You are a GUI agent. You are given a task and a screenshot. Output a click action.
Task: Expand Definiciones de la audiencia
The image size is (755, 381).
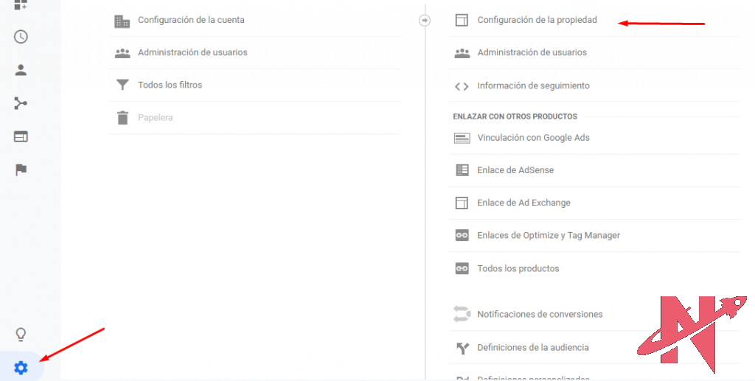[x=532, y=347]
